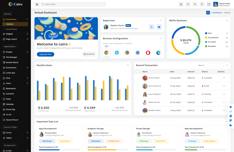Viewport: 234px width, 152px height.
Task: Open the notifications bell icon
Action: pyautogui.click(x=202, y=4)
